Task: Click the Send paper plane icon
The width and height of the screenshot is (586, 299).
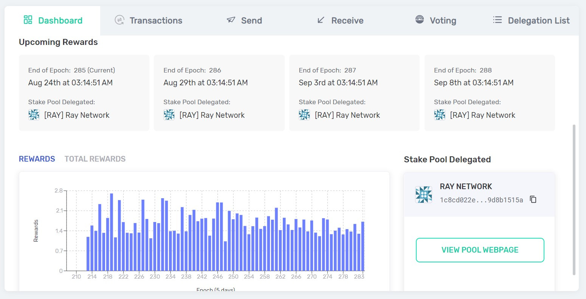Action: coord(231,20)
